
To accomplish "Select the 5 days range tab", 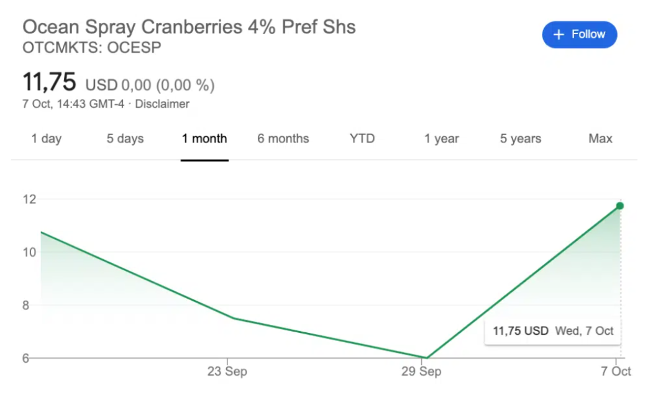I will (125, 139).
